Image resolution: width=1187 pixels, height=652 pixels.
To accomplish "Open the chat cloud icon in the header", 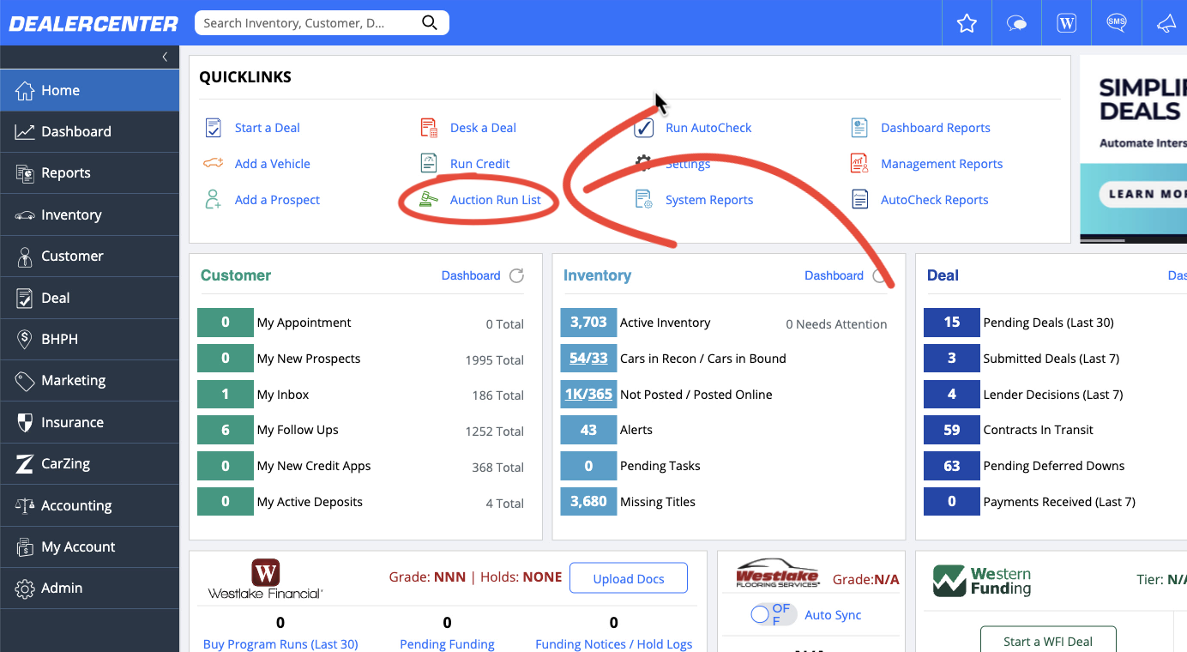I will 1016,23.
